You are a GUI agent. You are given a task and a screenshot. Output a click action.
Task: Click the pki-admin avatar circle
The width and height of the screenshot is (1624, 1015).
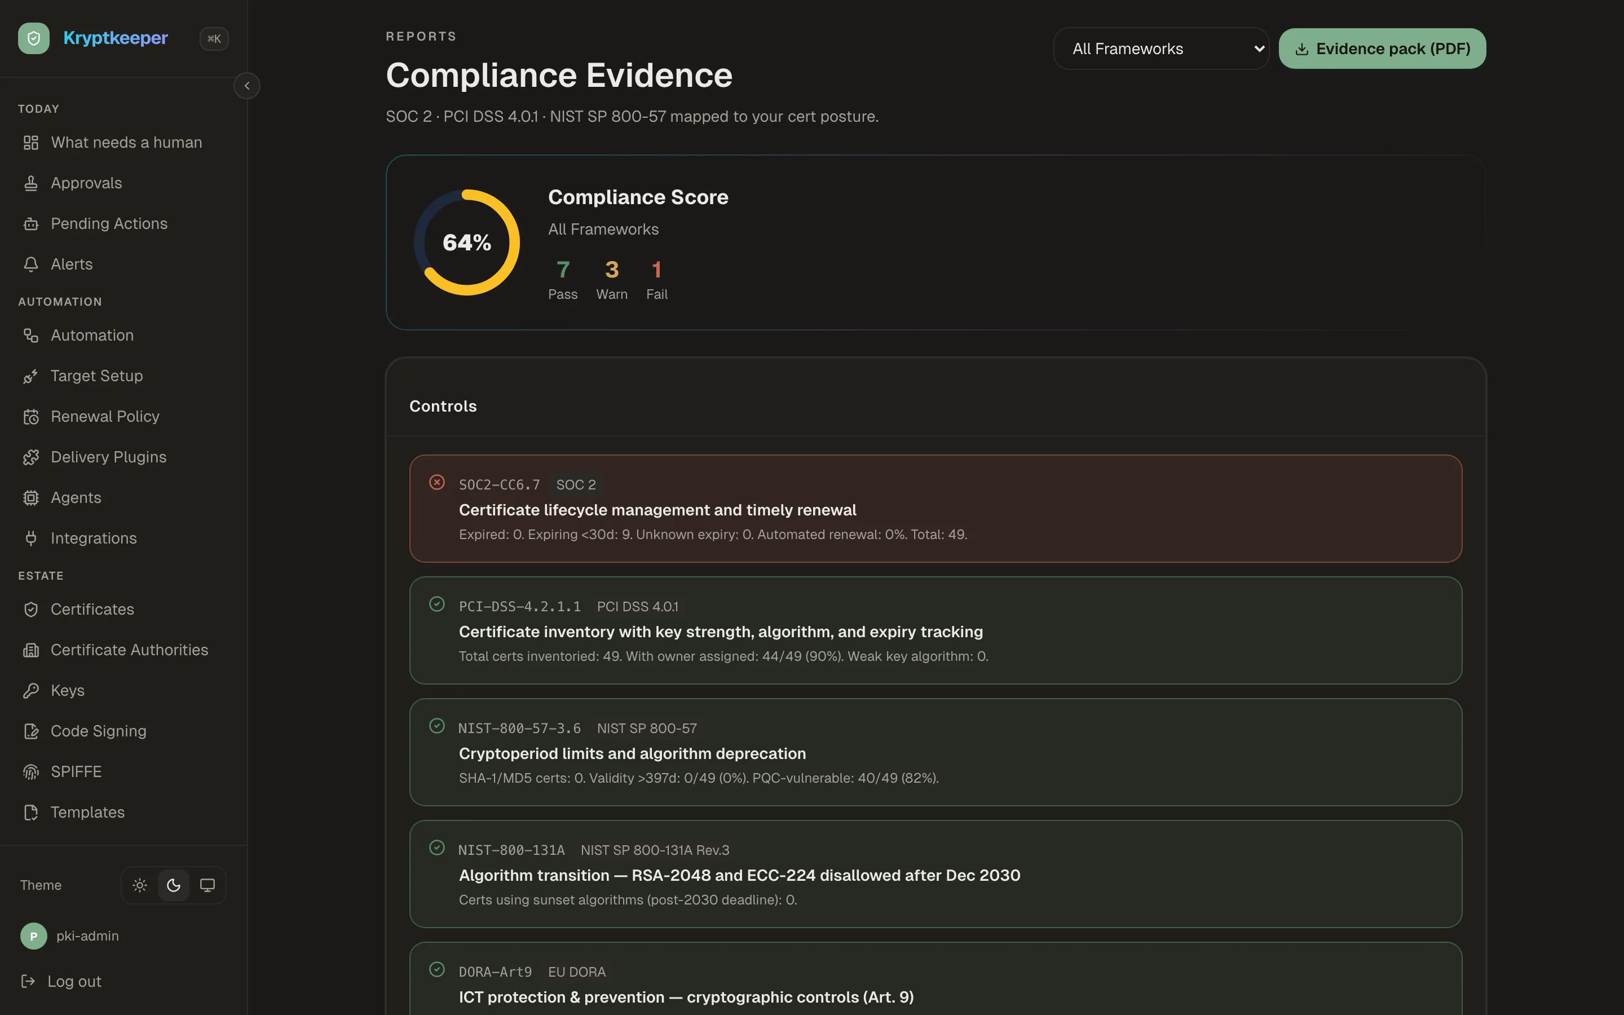34,936
